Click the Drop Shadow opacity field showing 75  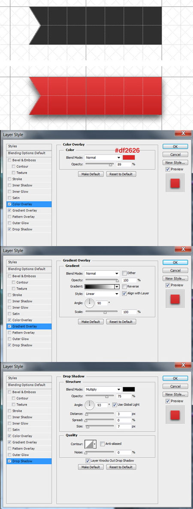pos(123,396)
